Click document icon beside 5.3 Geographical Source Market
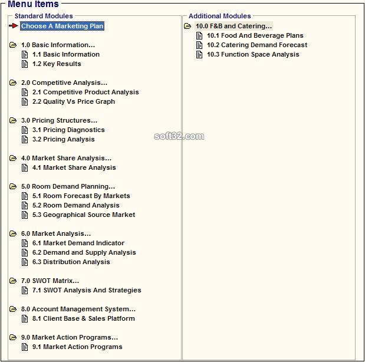This screenshot has width=365, height=362. pos(25,215)
